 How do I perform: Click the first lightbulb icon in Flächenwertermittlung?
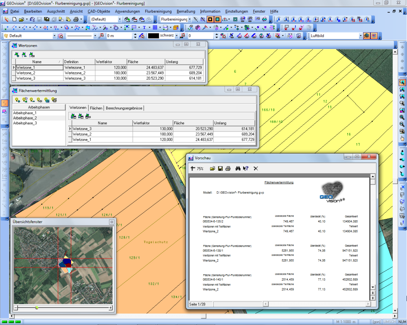(x=18, y=100)
